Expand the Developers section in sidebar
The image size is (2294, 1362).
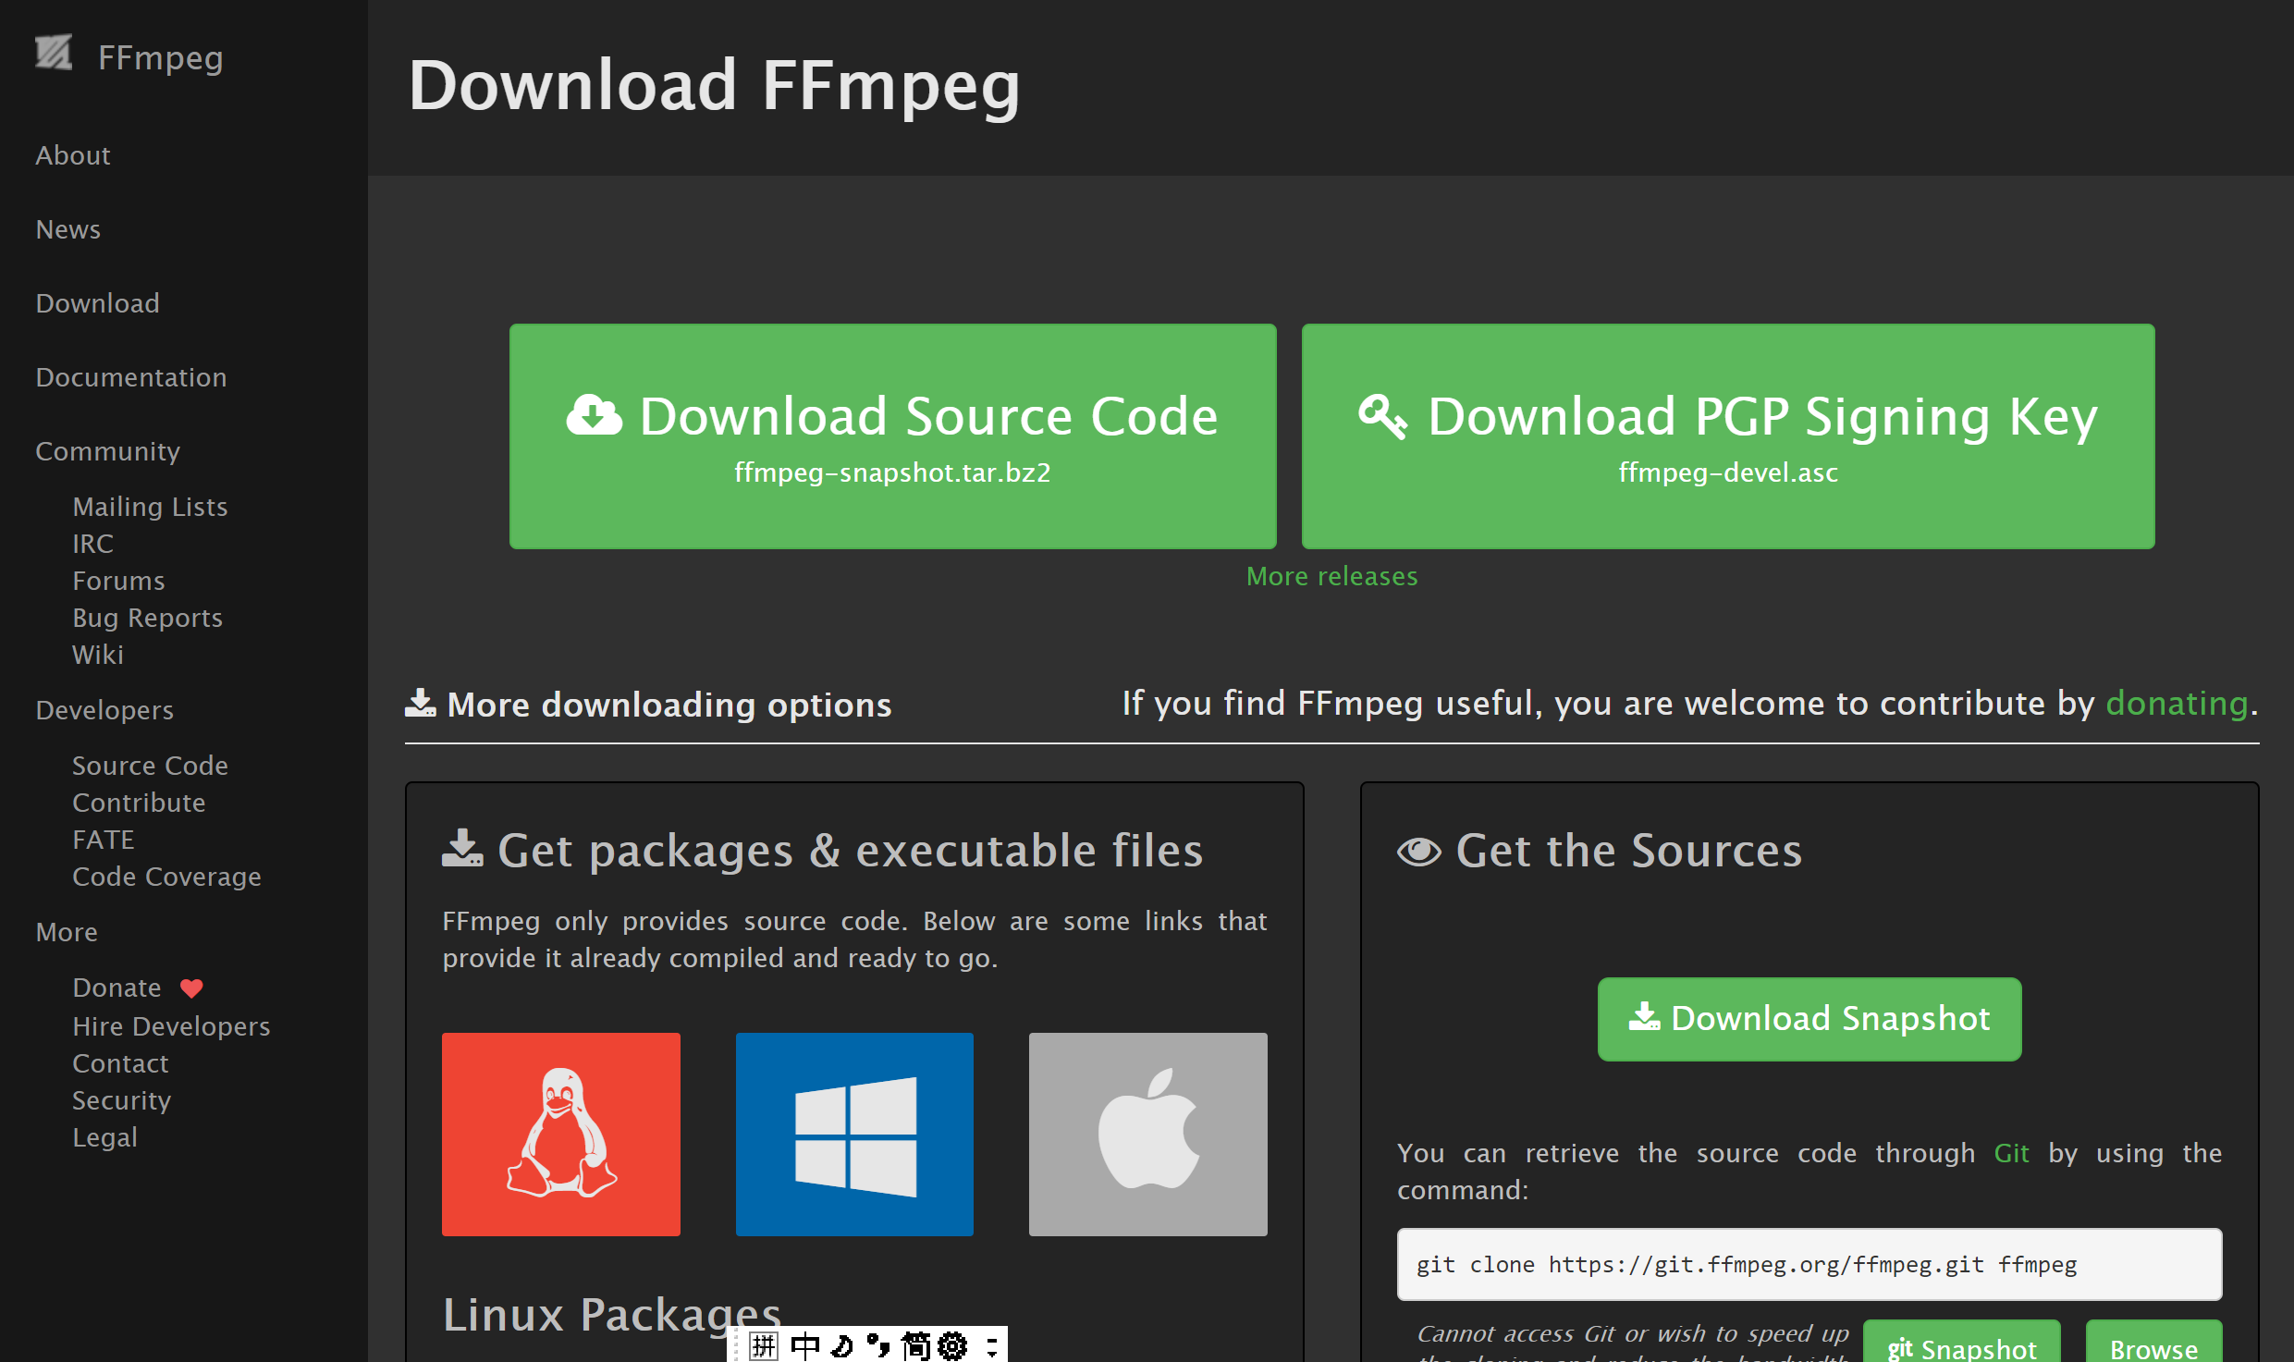pyautogui.click(x=105, y=708)
